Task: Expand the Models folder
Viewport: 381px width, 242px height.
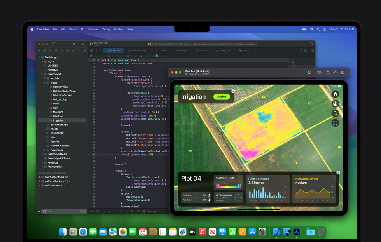Action: [45, 78]
